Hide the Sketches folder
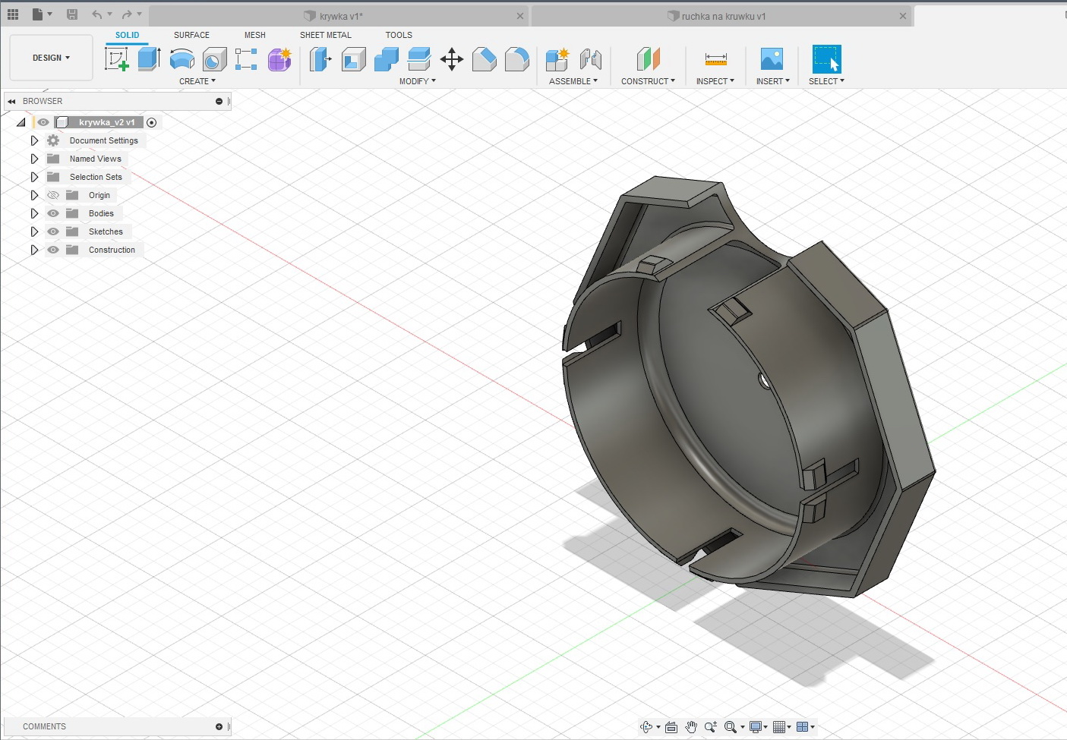1067x740 pixels. pyautogui.click(x=53, y=231)
